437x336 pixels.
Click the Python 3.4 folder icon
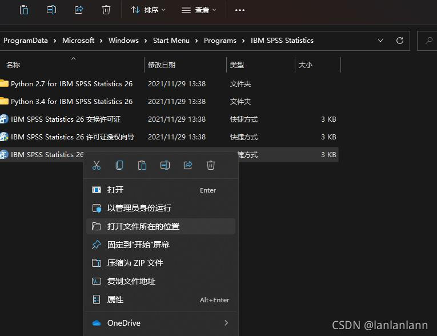[x=4, y=101]
